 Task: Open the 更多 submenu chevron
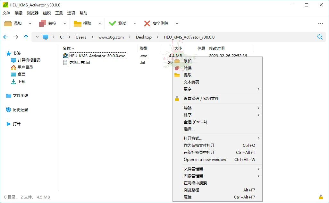tap(258, 89)
